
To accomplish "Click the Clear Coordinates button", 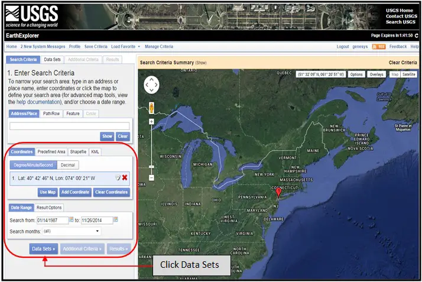I will tap(112, 192).
